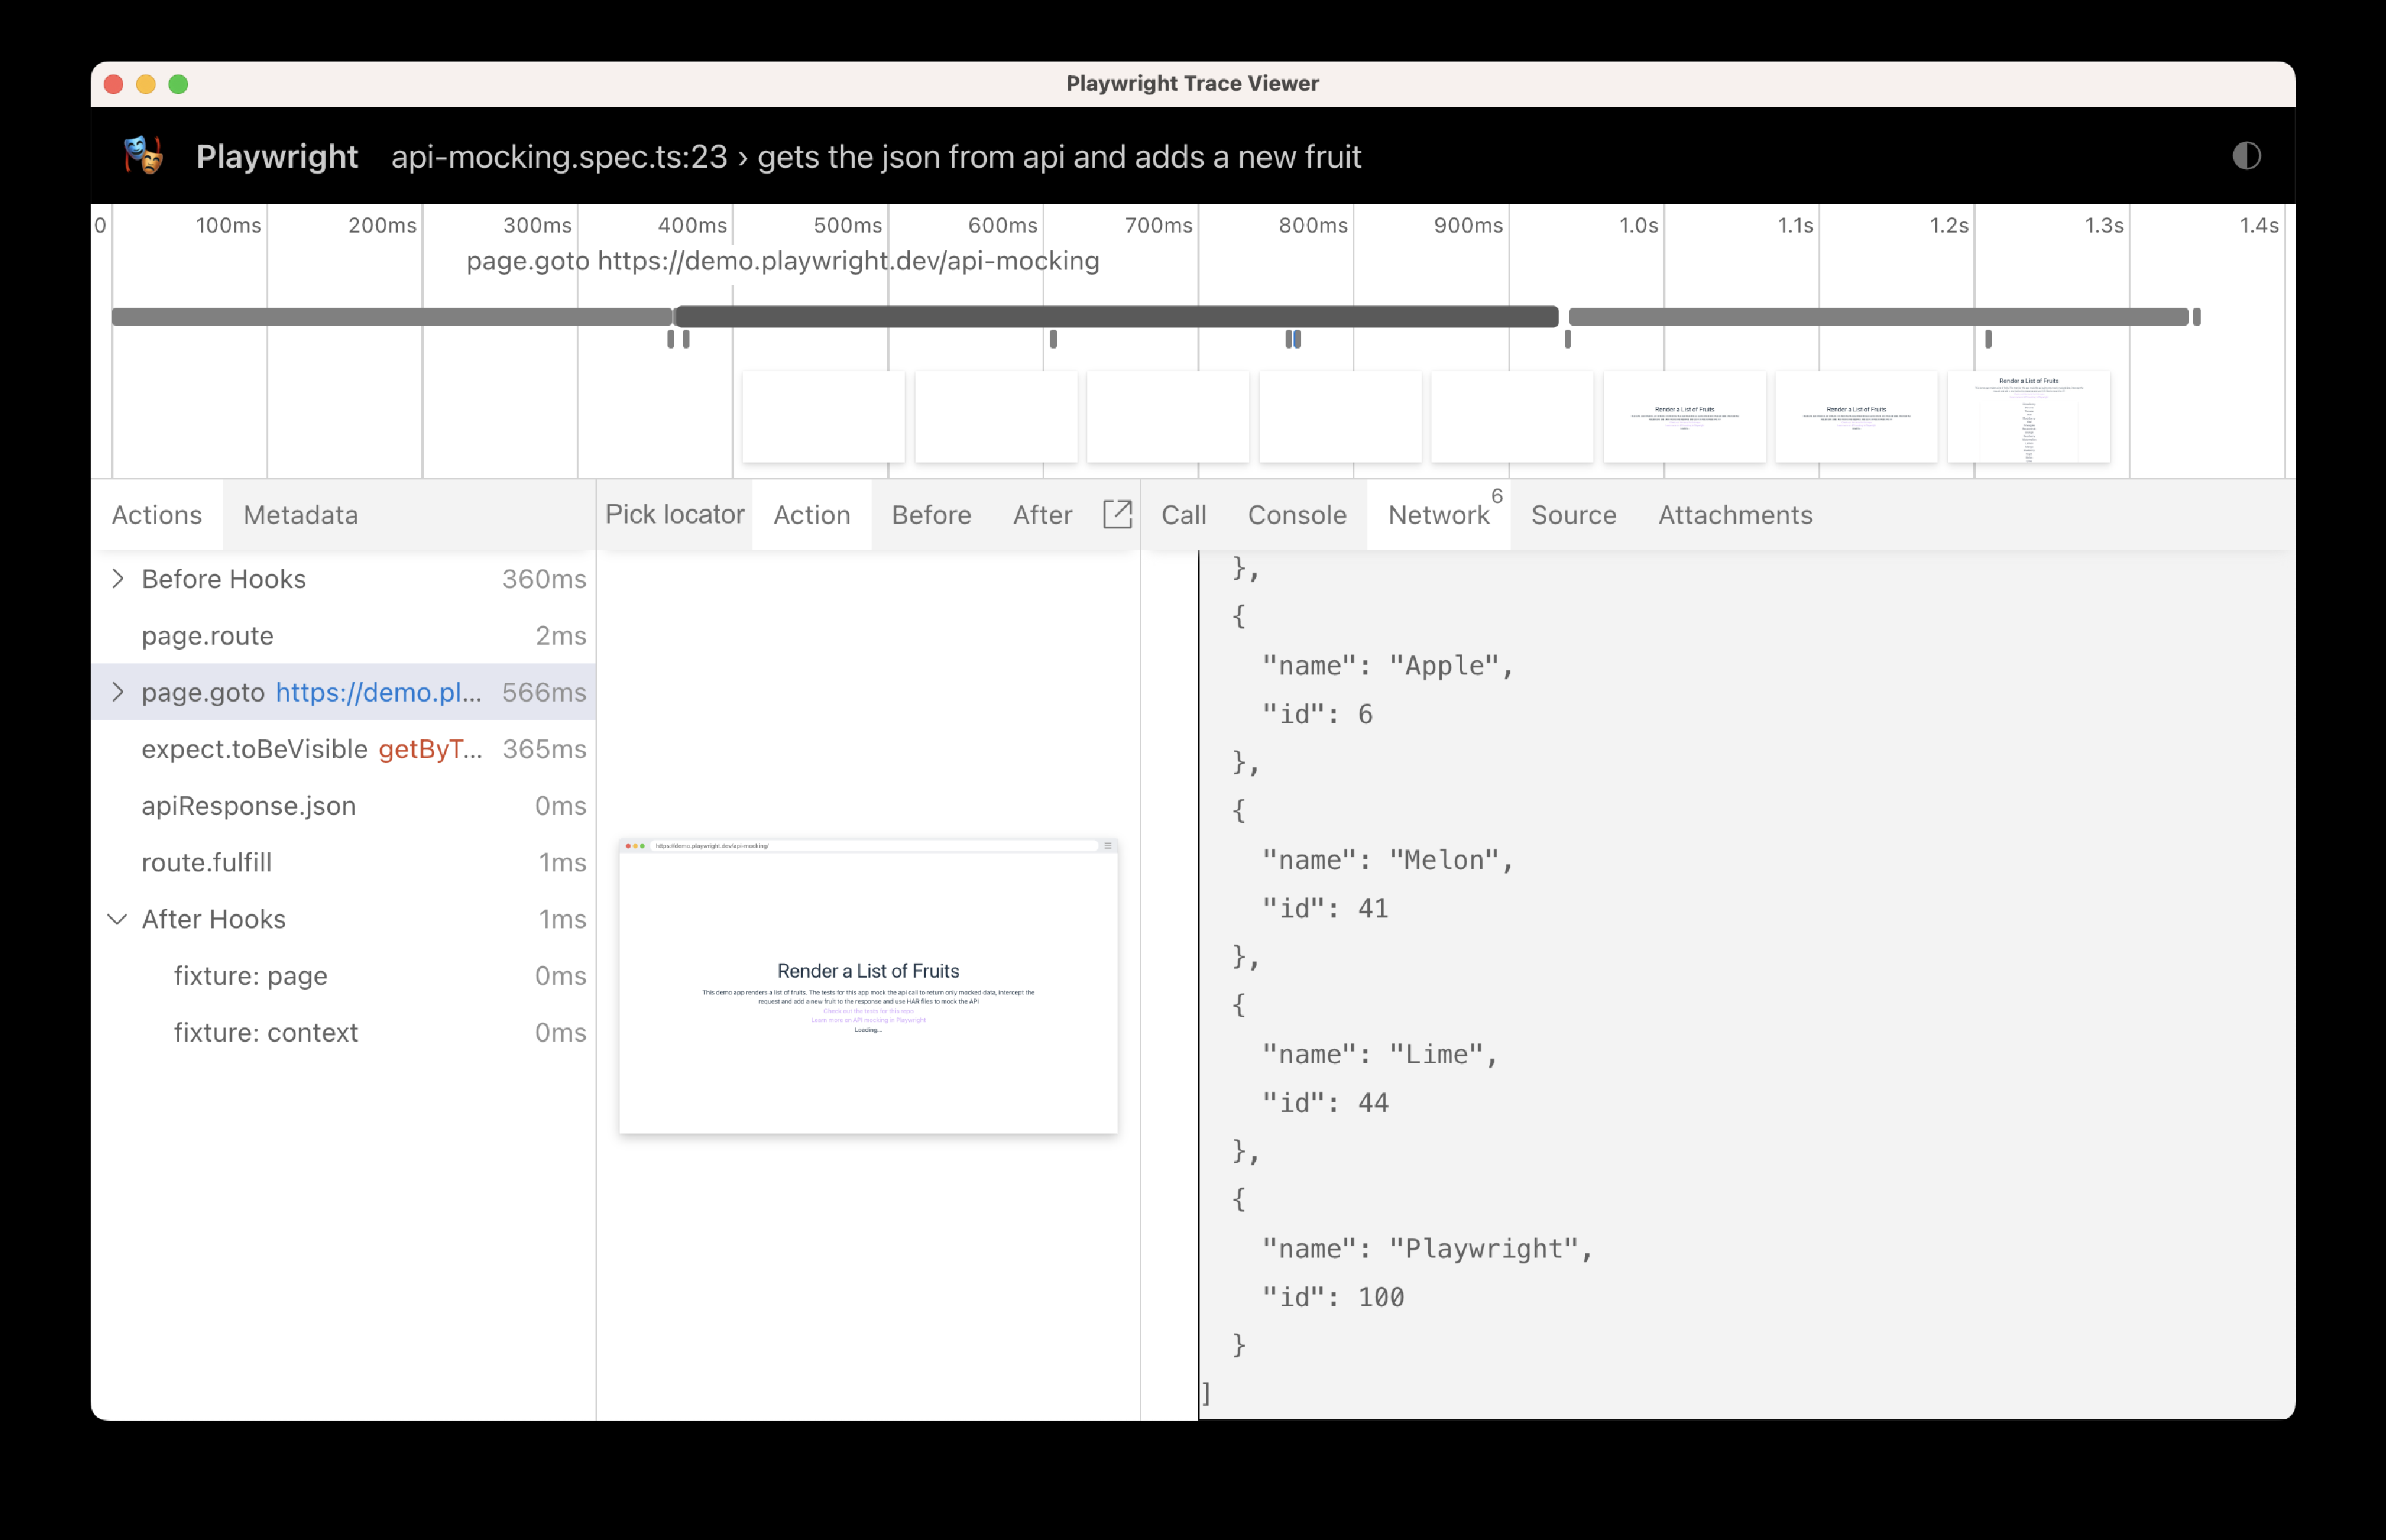Show the Before snapshot tab

932,515
